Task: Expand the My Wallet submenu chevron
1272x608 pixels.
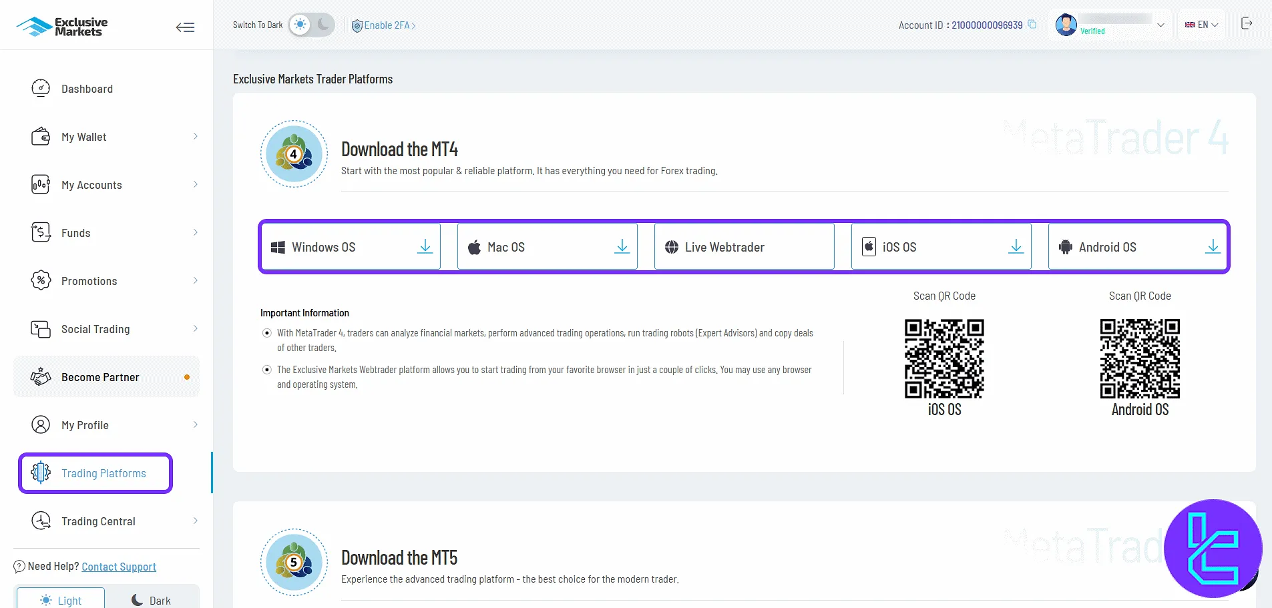Action: (195, 137)
